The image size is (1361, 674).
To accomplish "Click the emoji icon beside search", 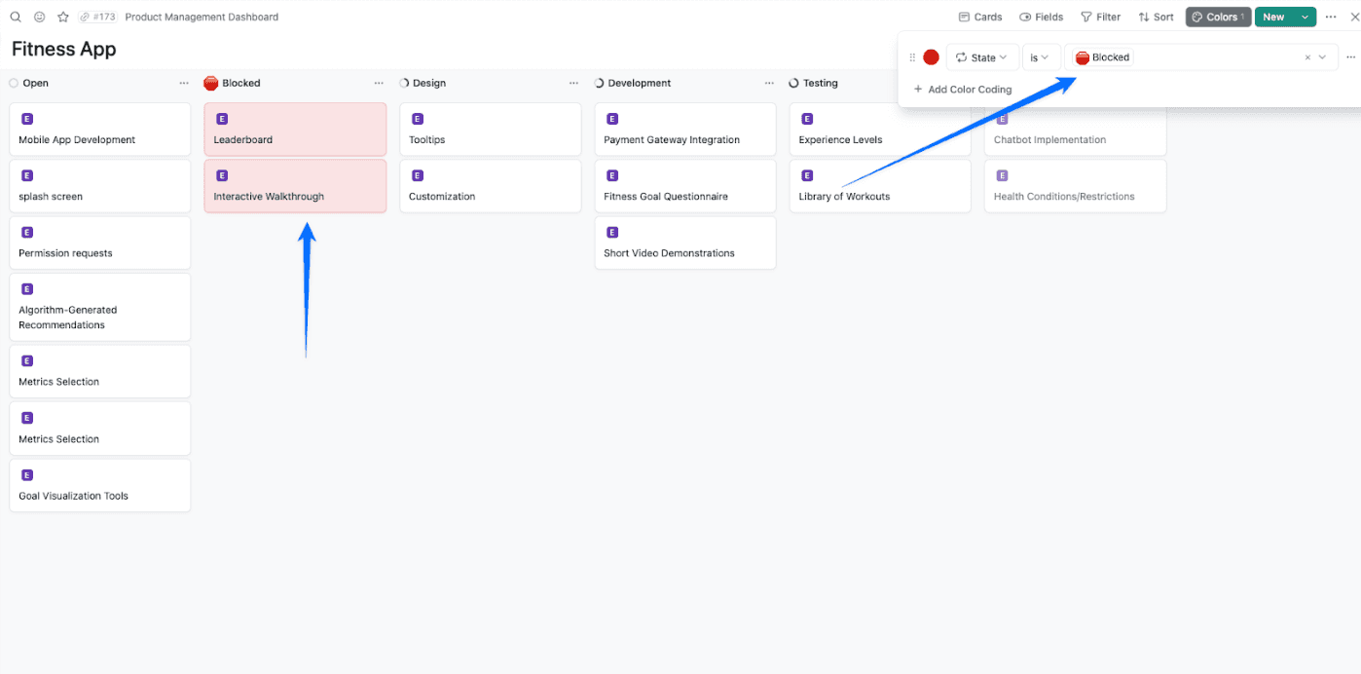I will [39, 17].
